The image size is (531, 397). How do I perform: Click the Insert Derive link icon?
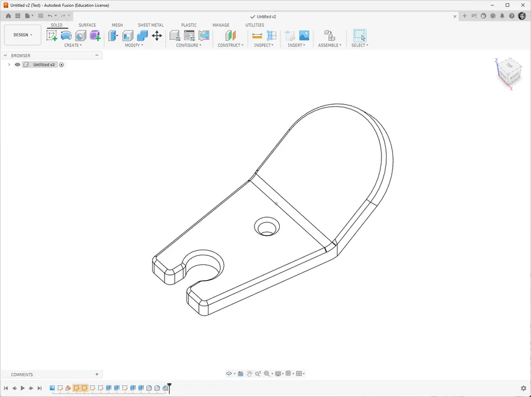point(289,36)
